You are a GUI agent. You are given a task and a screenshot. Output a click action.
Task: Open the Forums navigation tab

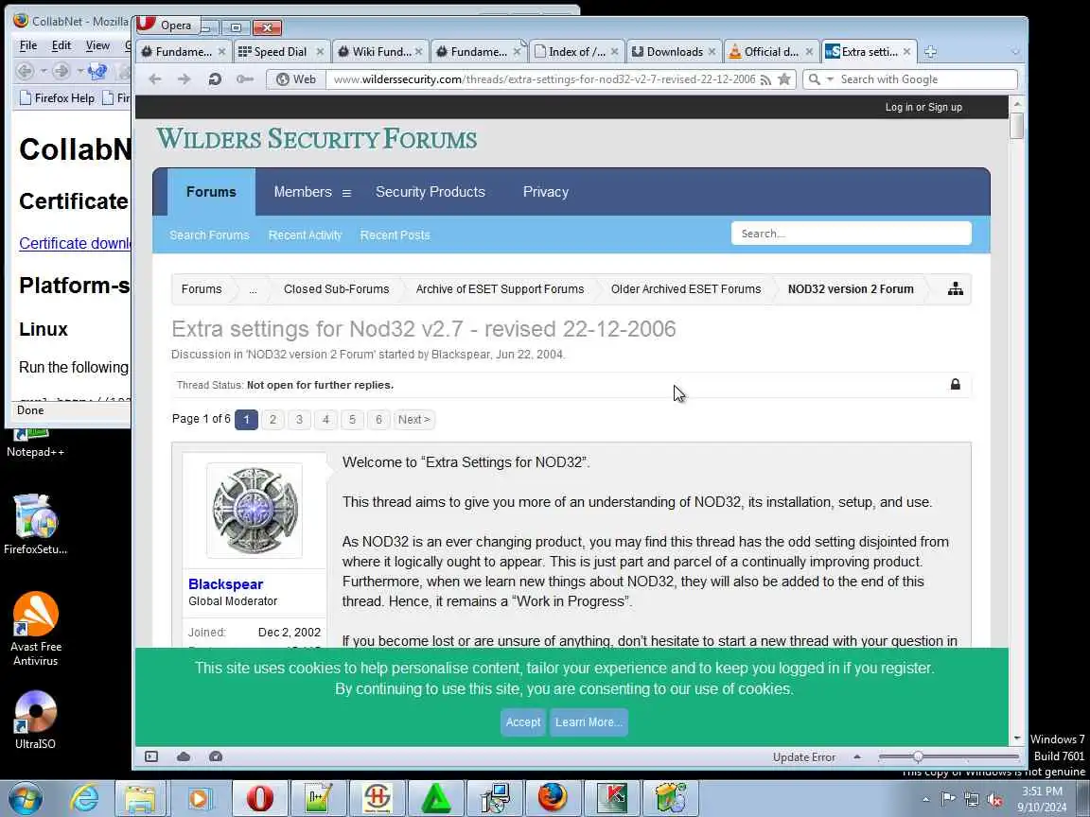point(211,192)
